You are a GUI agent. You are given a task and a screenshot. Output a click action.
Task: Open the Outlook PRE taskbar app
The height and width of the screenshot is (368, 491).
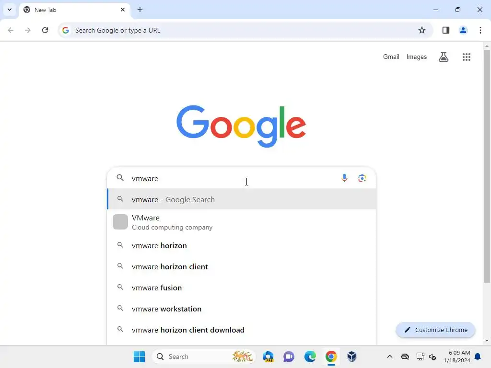pyautogui.click(x=269, y=356)
